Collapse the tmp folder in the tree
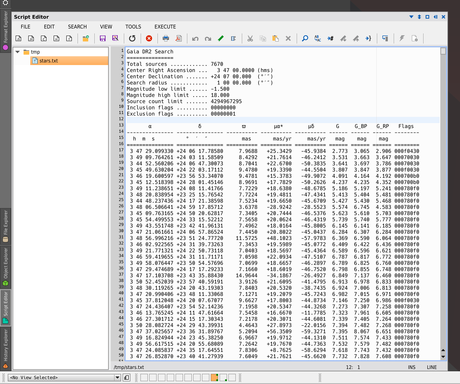The height and width of the screenshot is (384, 460). tap(18, 52)
